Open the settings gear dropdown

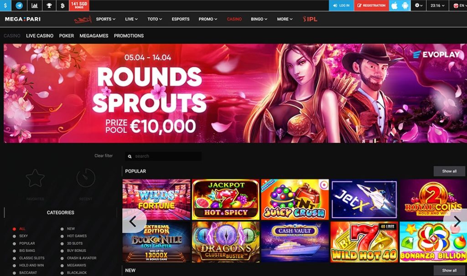(x=419, y=5)
